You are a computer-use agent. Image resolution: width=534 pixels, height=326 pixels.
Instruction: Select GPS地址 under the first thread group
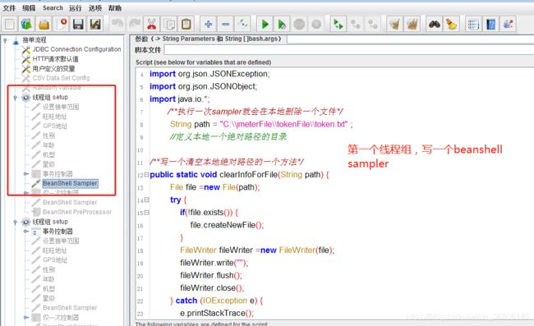click(55, 126)
